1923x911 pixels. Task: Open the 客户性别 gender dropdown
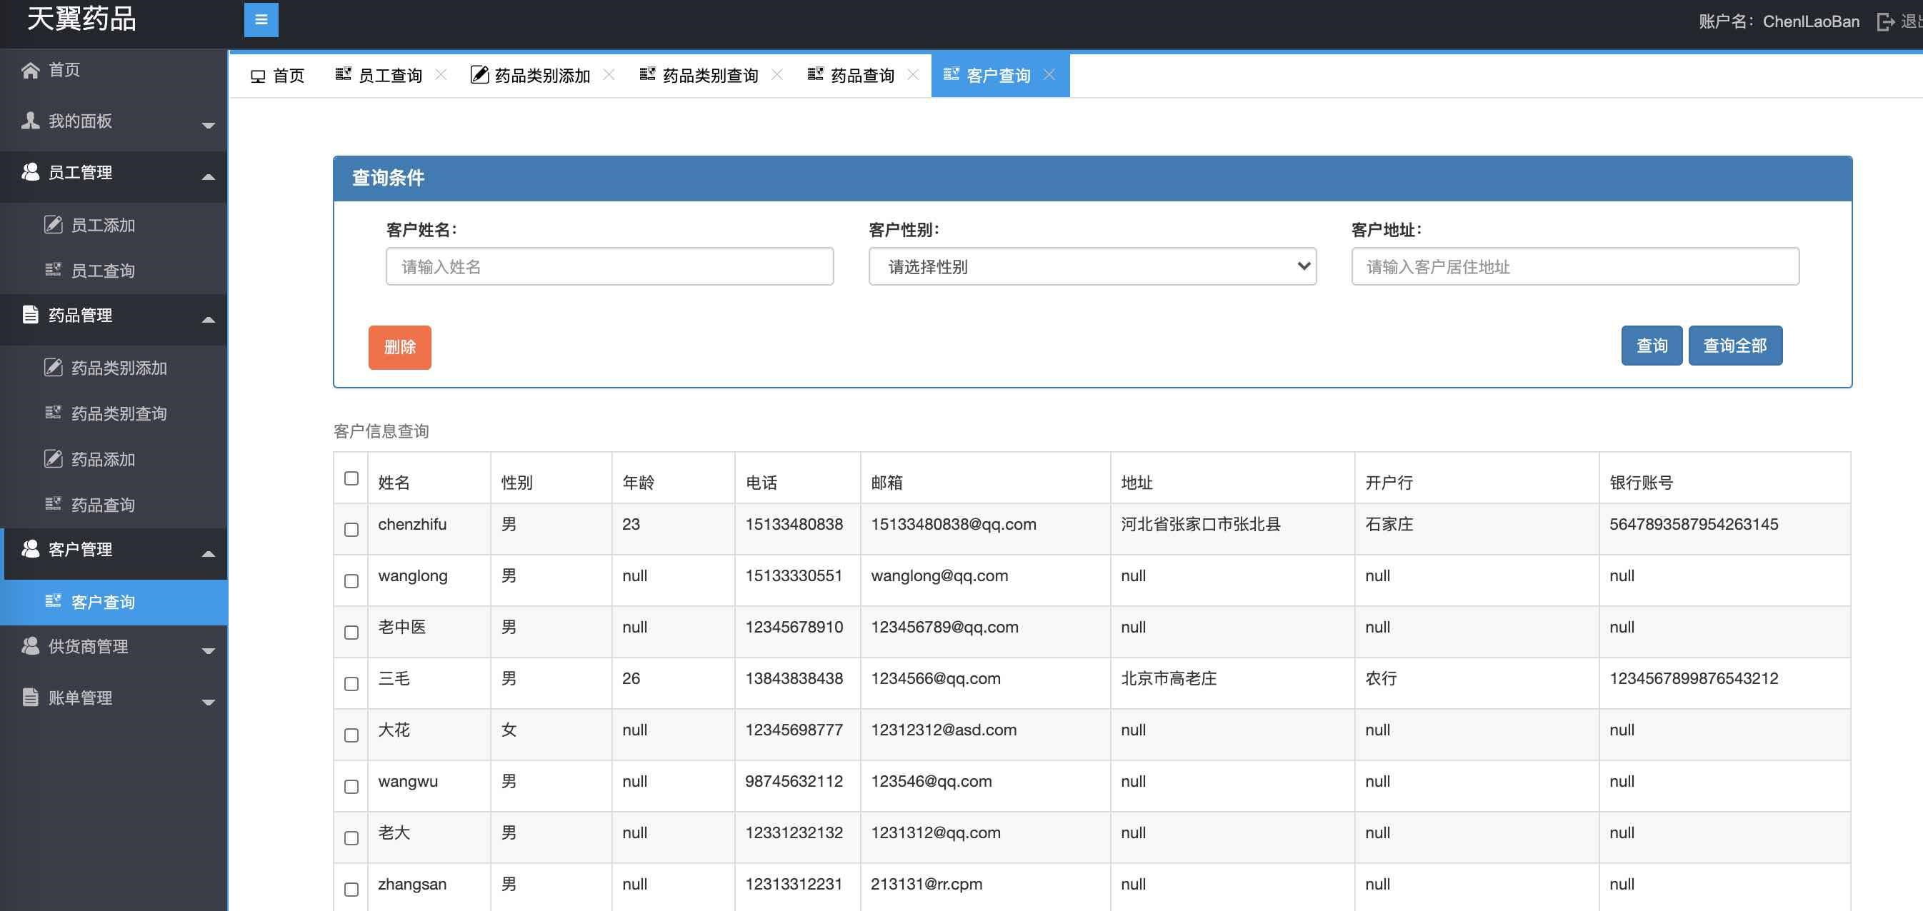coord(1092,266)
